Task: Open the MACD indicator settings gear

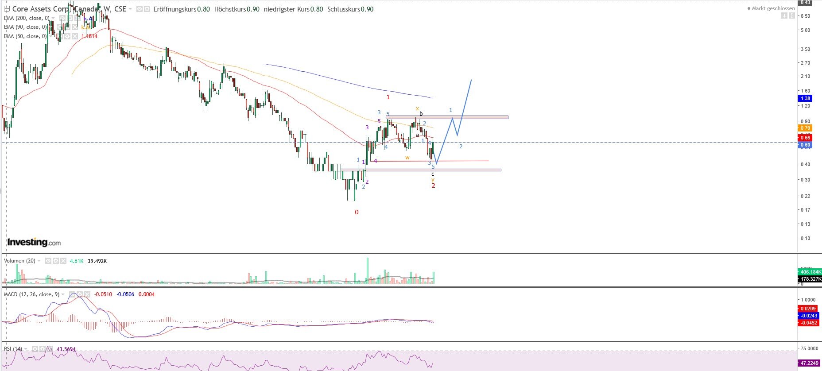Action: coord(80,294)
